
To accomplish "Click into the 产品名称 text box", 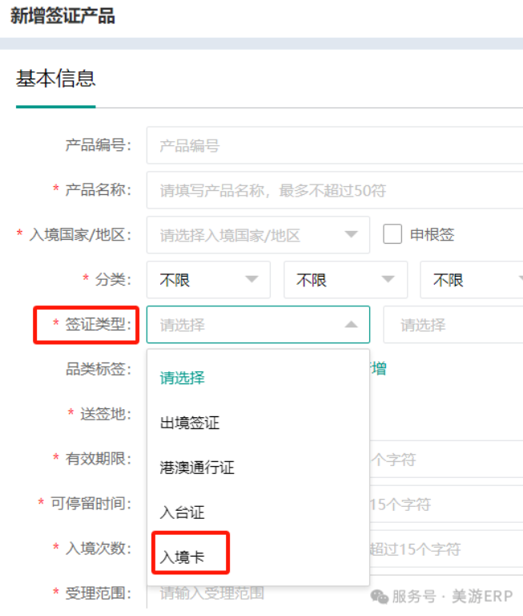I will pos(334,190).
